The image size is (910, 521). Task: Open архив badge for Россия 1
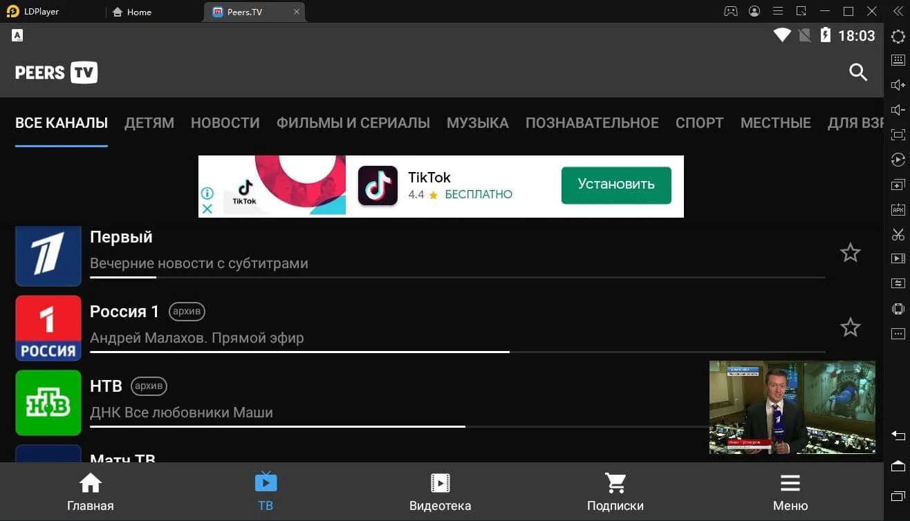pos(187,312)
